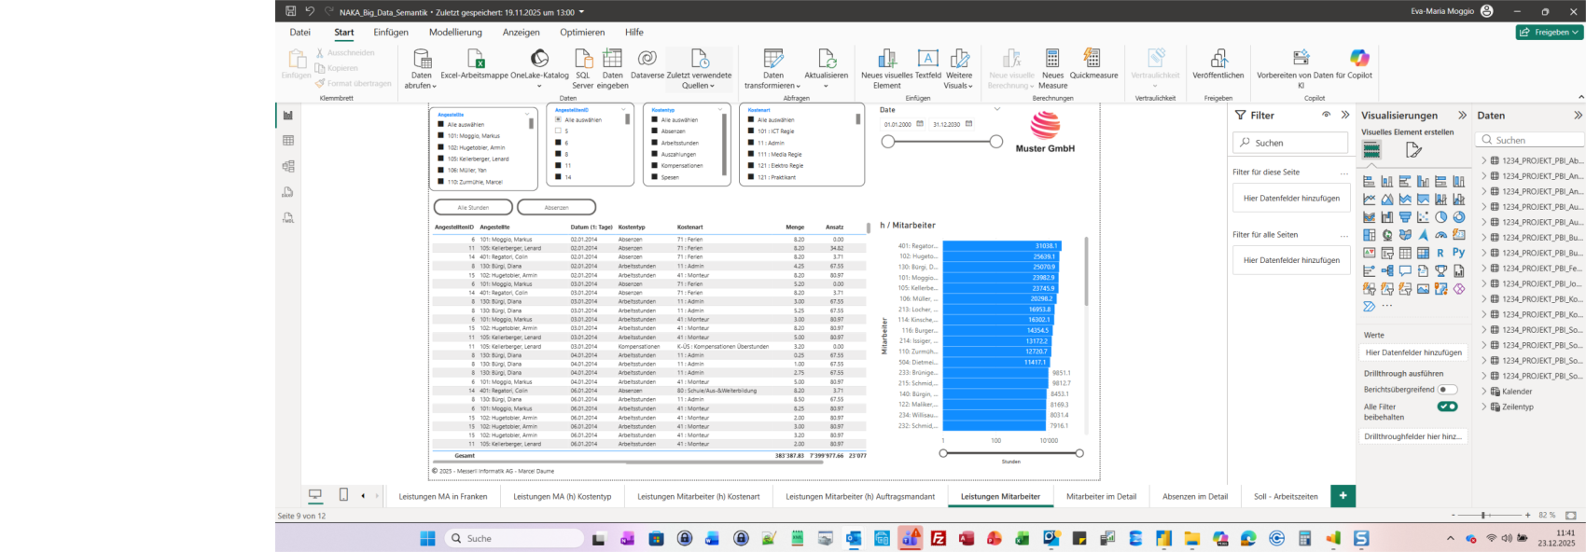The height and width of the screenshot is (552, 1586).
Task: Open Date slicer chevron menu
Action: [x=996, y=109]
